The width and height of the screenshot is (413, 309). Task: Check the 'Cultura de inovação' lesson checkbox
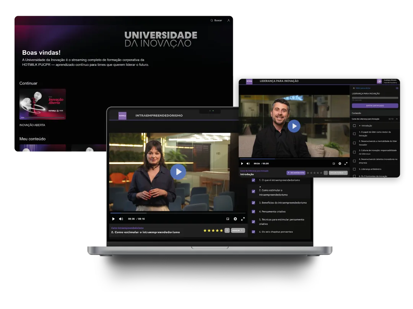pos(354,152)
